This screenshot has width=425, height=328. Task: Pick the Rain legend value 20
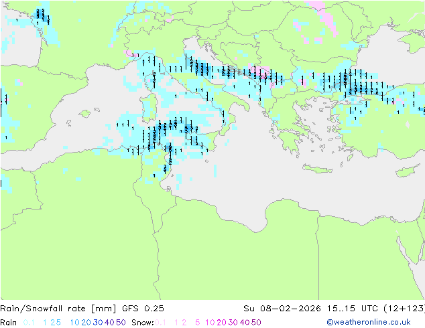[86, 323]
